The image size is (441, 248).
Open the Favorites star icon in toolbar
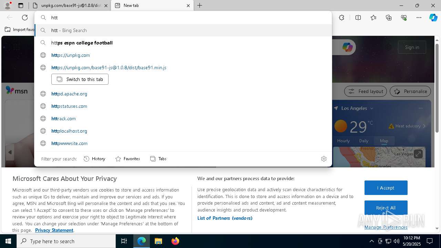[373, 18]
